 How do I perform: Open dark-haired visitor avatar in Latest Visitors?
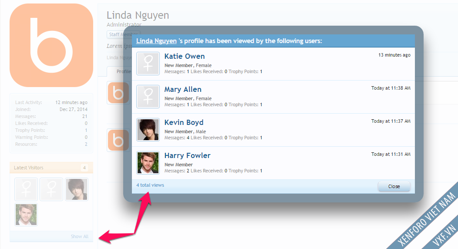(x=77, y=189)
